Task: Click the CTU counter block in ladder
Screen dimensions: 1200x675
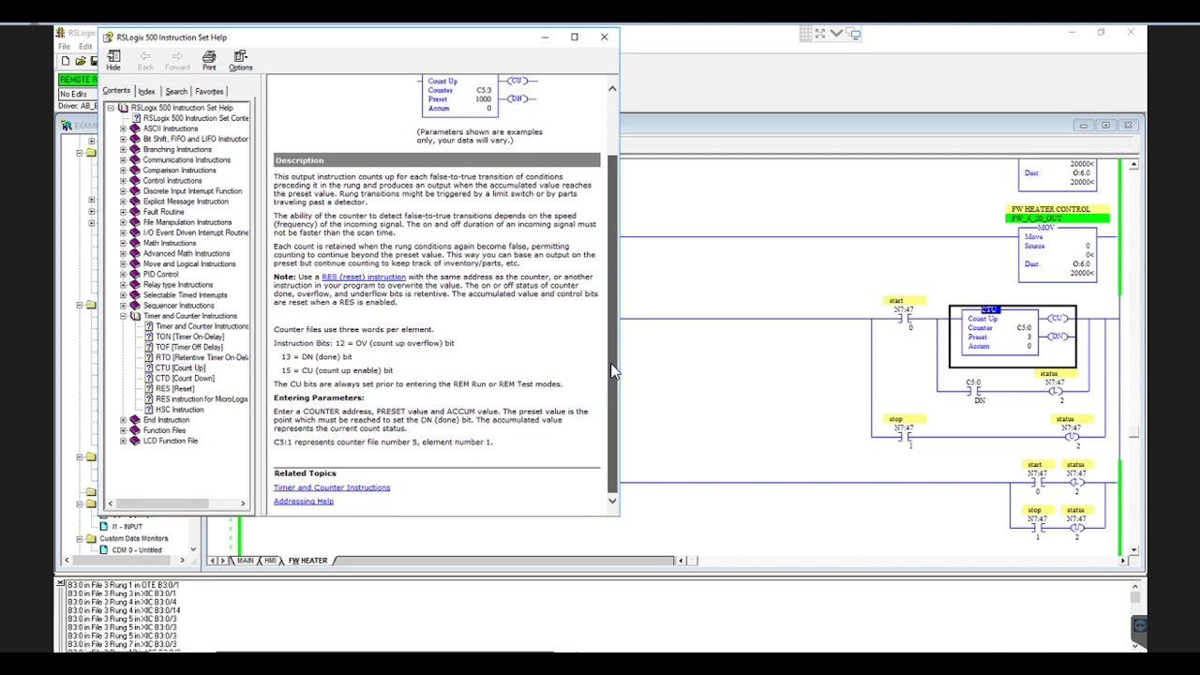Action: pyautogui.click(x=1012, y=336)
